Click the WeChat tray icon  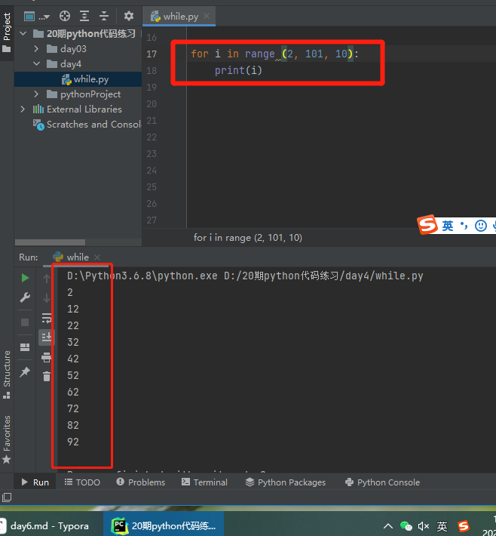coord(406,526)
